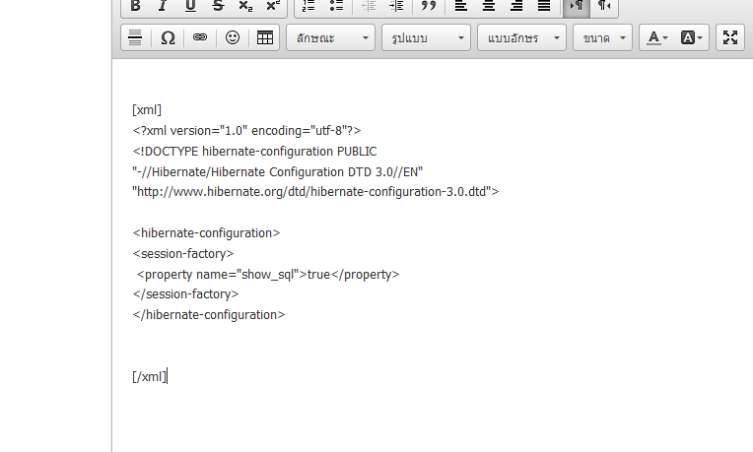753x452 pixels.
Task: Maximize the editor to fullscreen
Action: (730, 37)
